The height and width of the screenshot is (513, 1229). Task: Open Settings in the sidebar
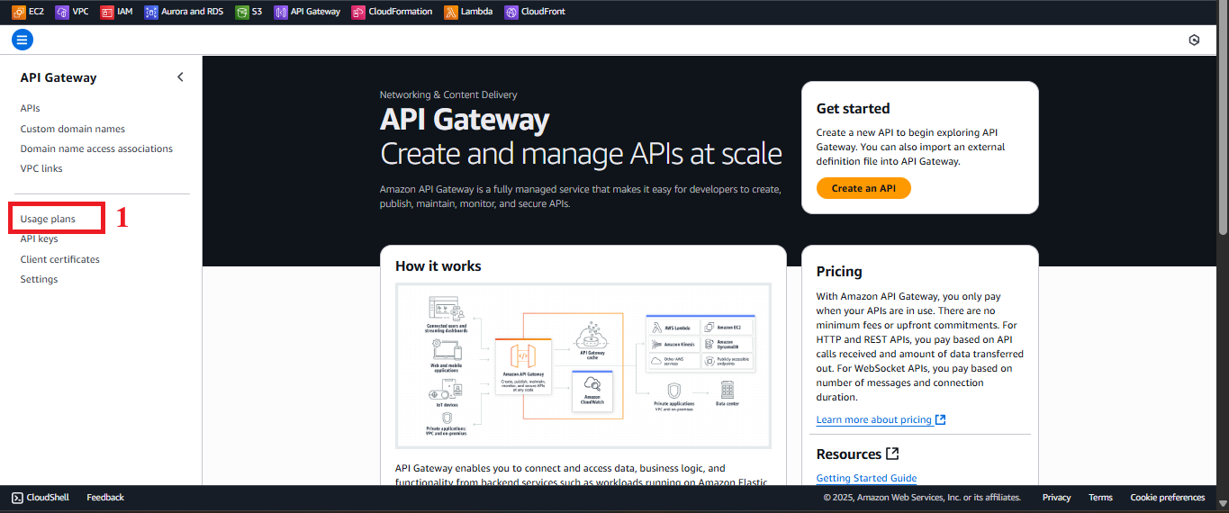point(39,279)
